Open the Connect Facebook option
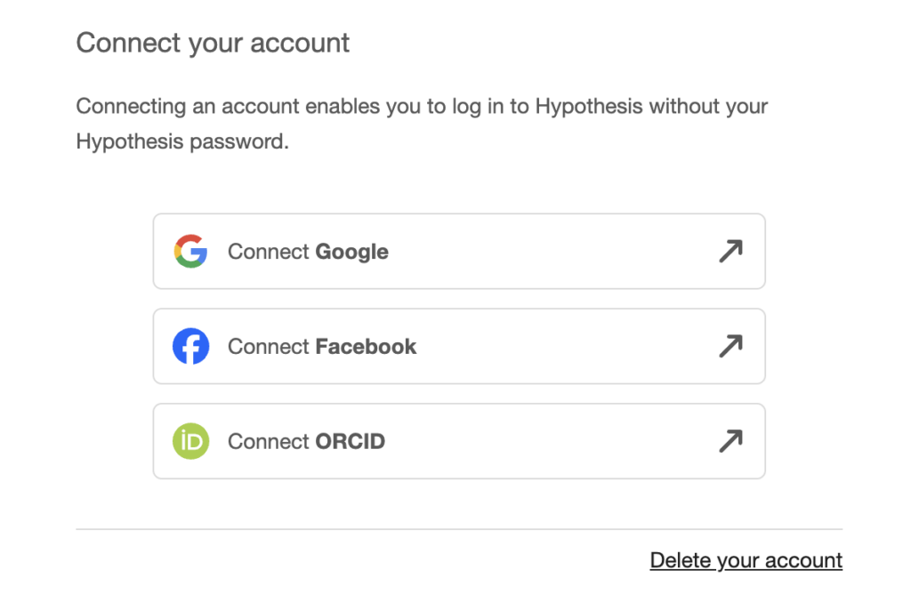The image size is (911, 602). [459, 347]
